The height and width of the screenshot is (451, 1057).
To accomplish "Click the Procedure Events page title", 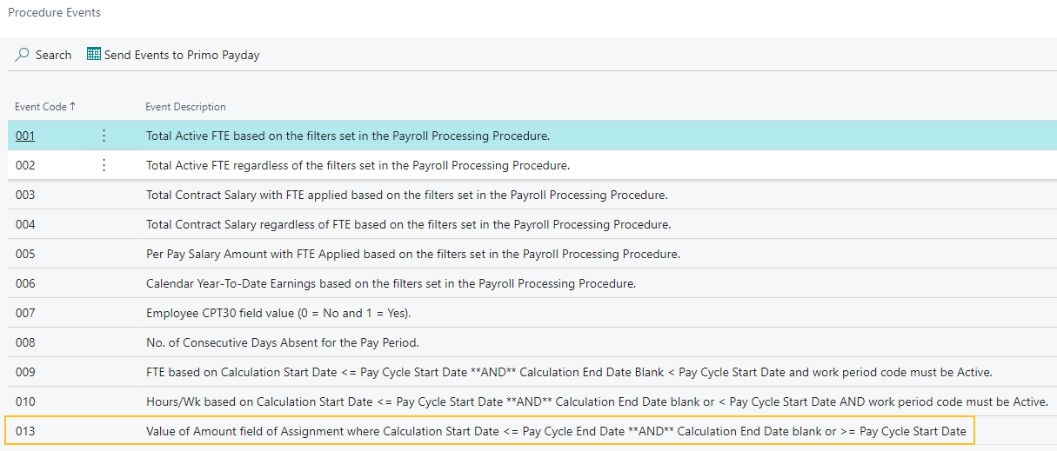I will tap(54, 13).
